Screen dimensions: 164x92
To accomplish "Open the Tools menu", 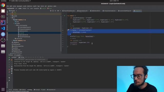I will 42,6.
